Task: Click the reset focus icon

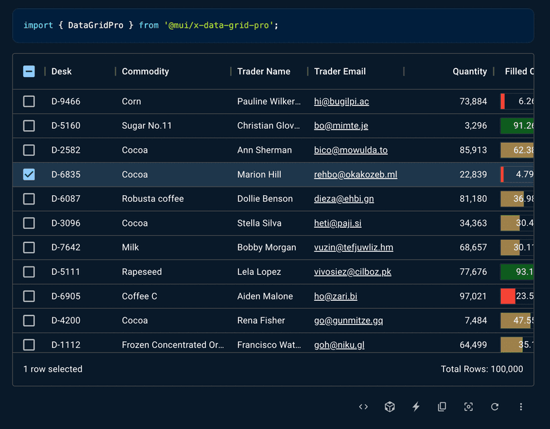Action: pos(468,406)
